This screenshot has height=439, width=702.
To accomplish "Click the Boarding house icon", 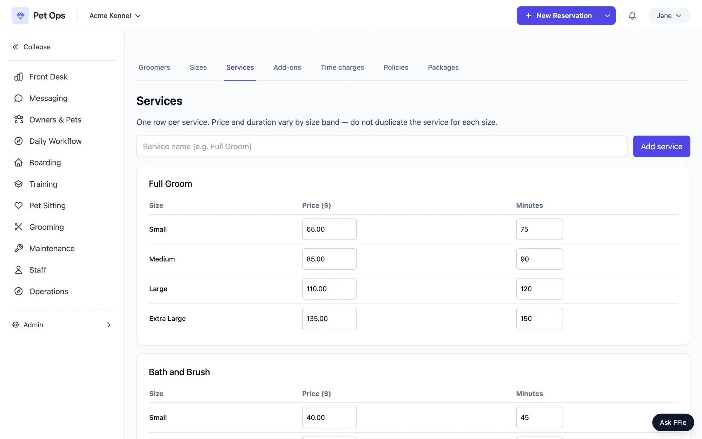I will (19, 162).
